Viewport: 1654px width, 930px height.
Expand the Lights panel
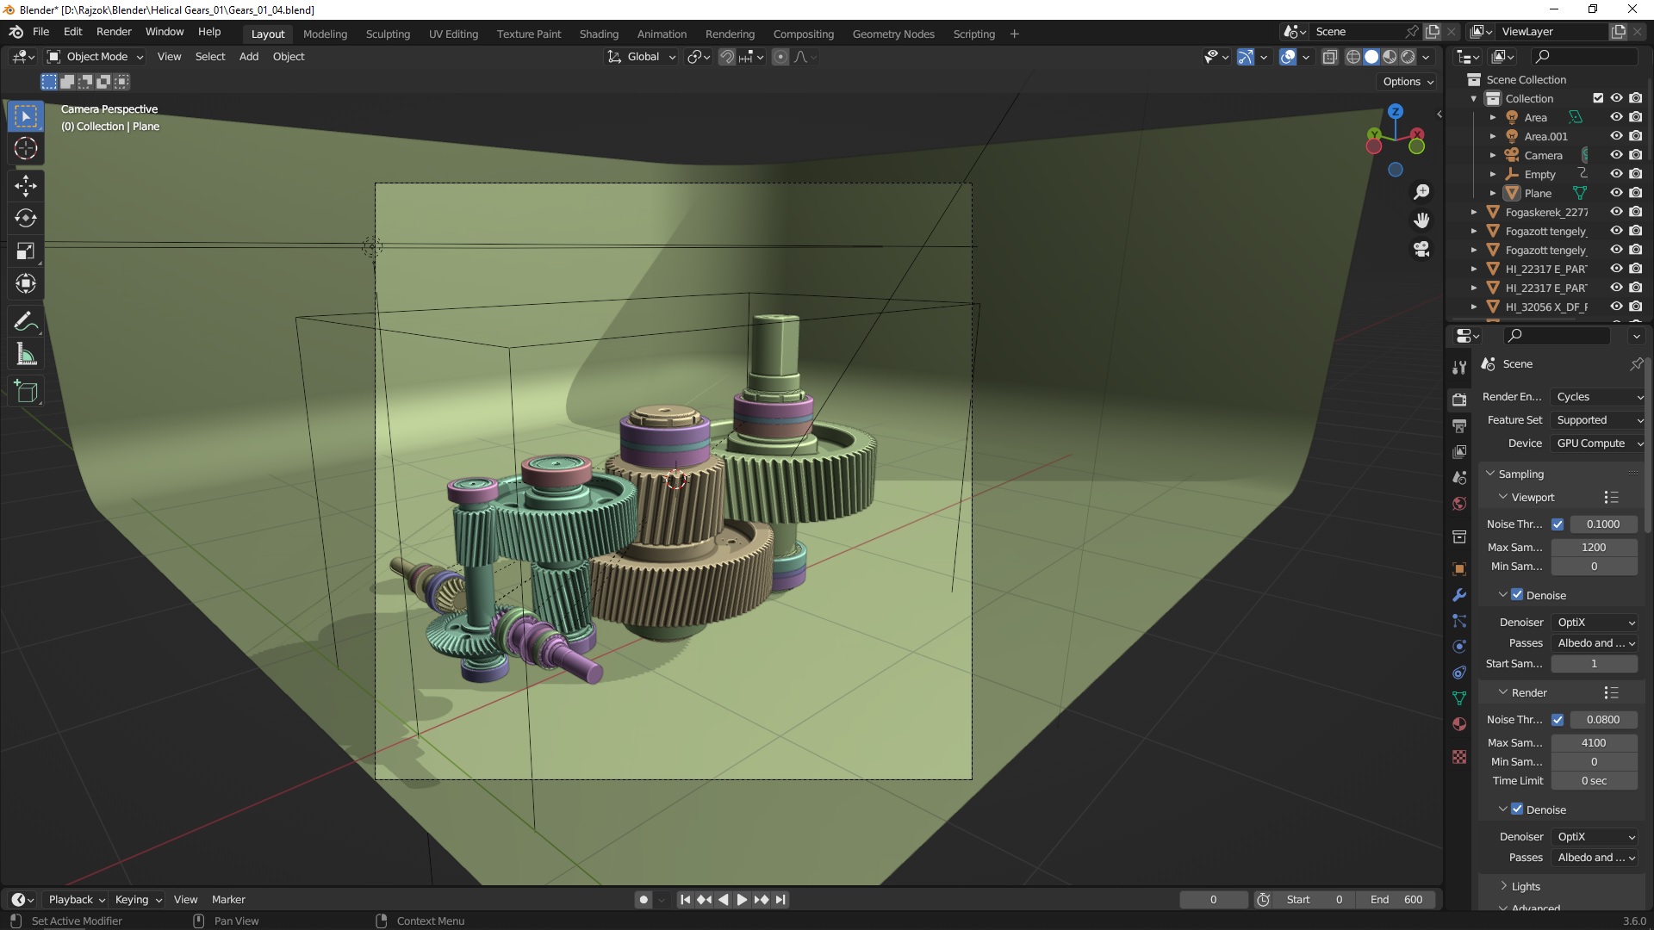point(1525,886)
